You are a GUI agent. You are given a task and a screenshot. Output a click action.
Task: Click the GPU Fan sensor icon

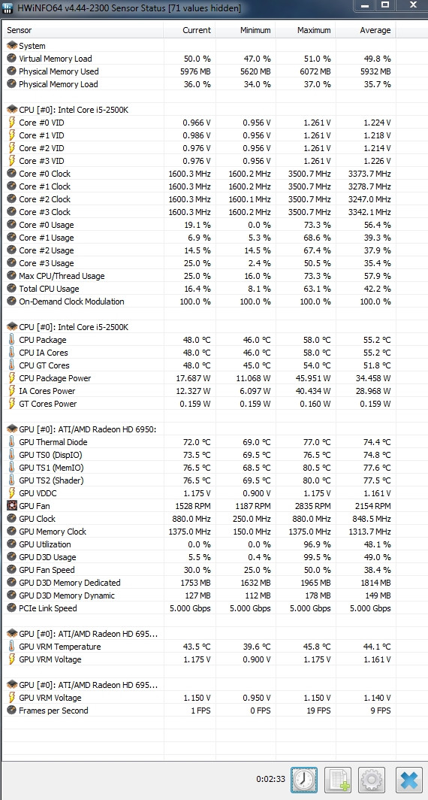point(12,505)
